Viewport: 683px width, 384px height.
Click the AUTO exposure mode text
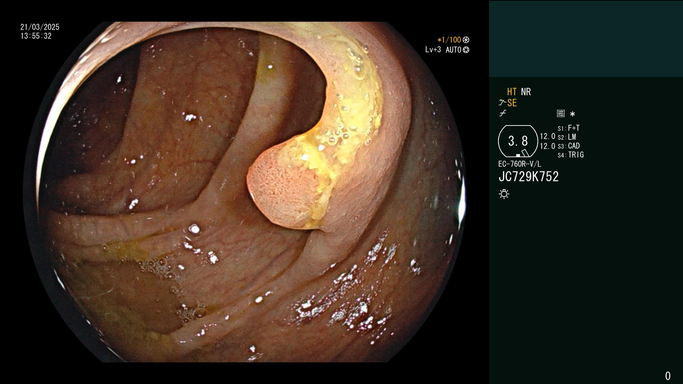click(454, 50)
